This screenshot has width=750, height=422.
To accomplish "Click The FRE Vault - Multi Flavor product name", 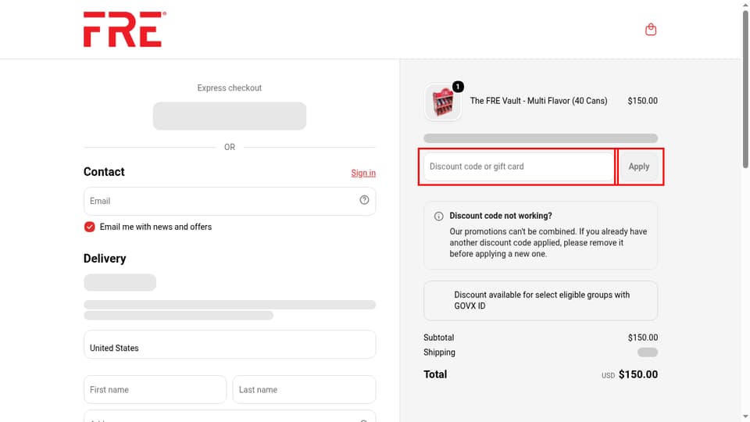I will (538, 101).
